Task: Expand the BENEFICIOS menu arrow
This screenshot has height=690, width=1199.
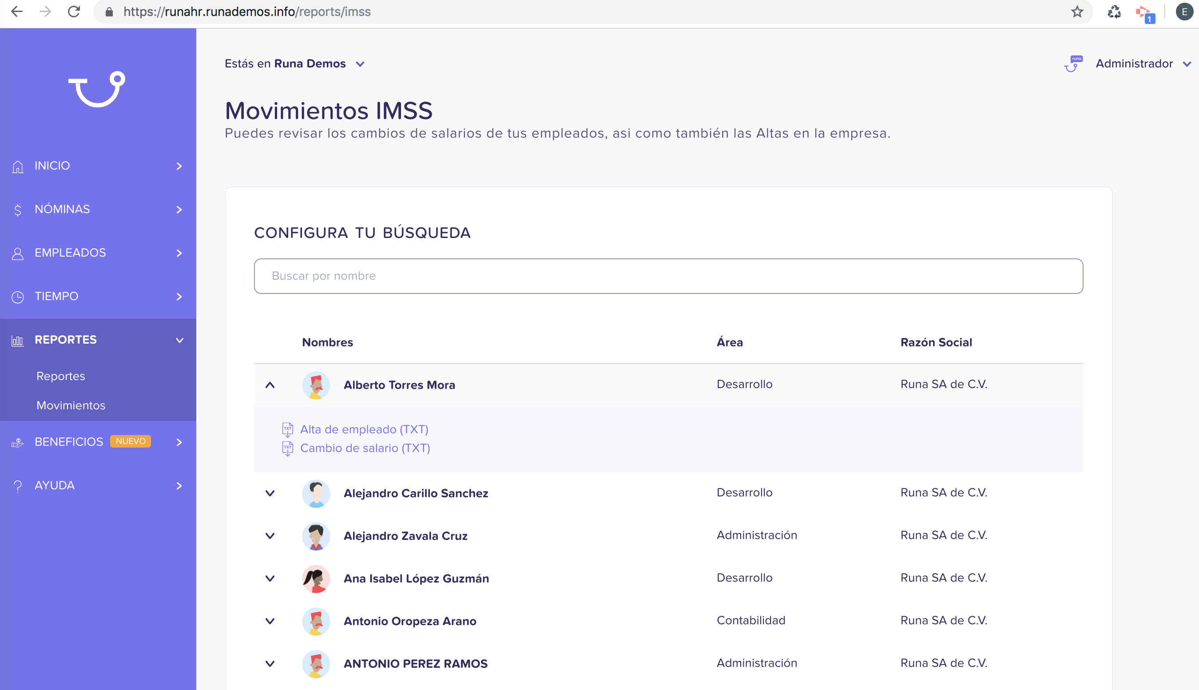Action: pyautogui.click(x=179, y=442)
